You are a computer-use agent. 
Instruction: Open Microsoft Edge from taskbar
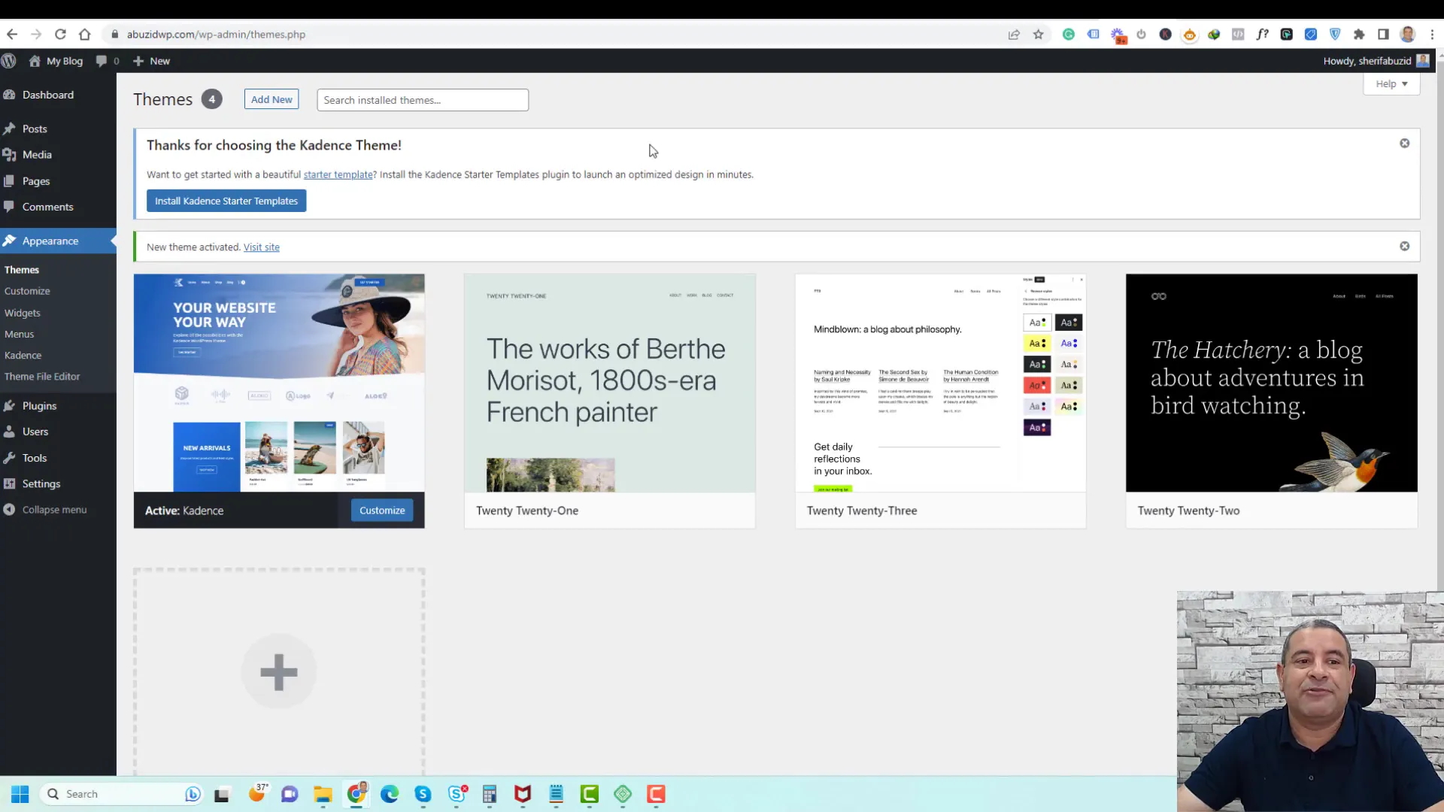point(390,794)
